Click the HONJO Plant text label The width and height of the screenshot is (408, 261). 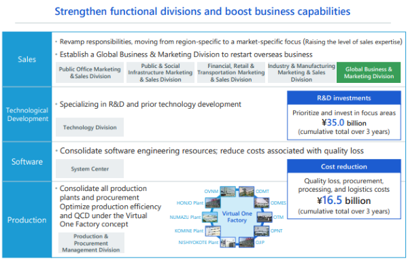tap(190, 203)
